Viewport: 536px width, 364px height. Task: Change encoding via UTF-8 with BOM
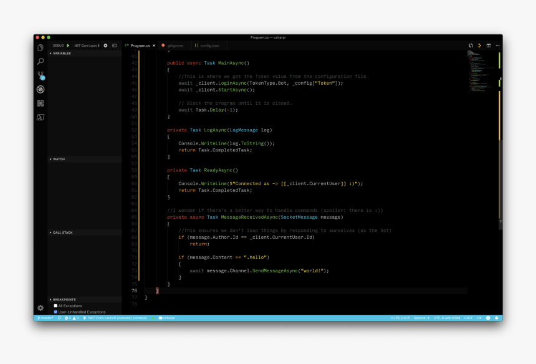coord(447,318)
